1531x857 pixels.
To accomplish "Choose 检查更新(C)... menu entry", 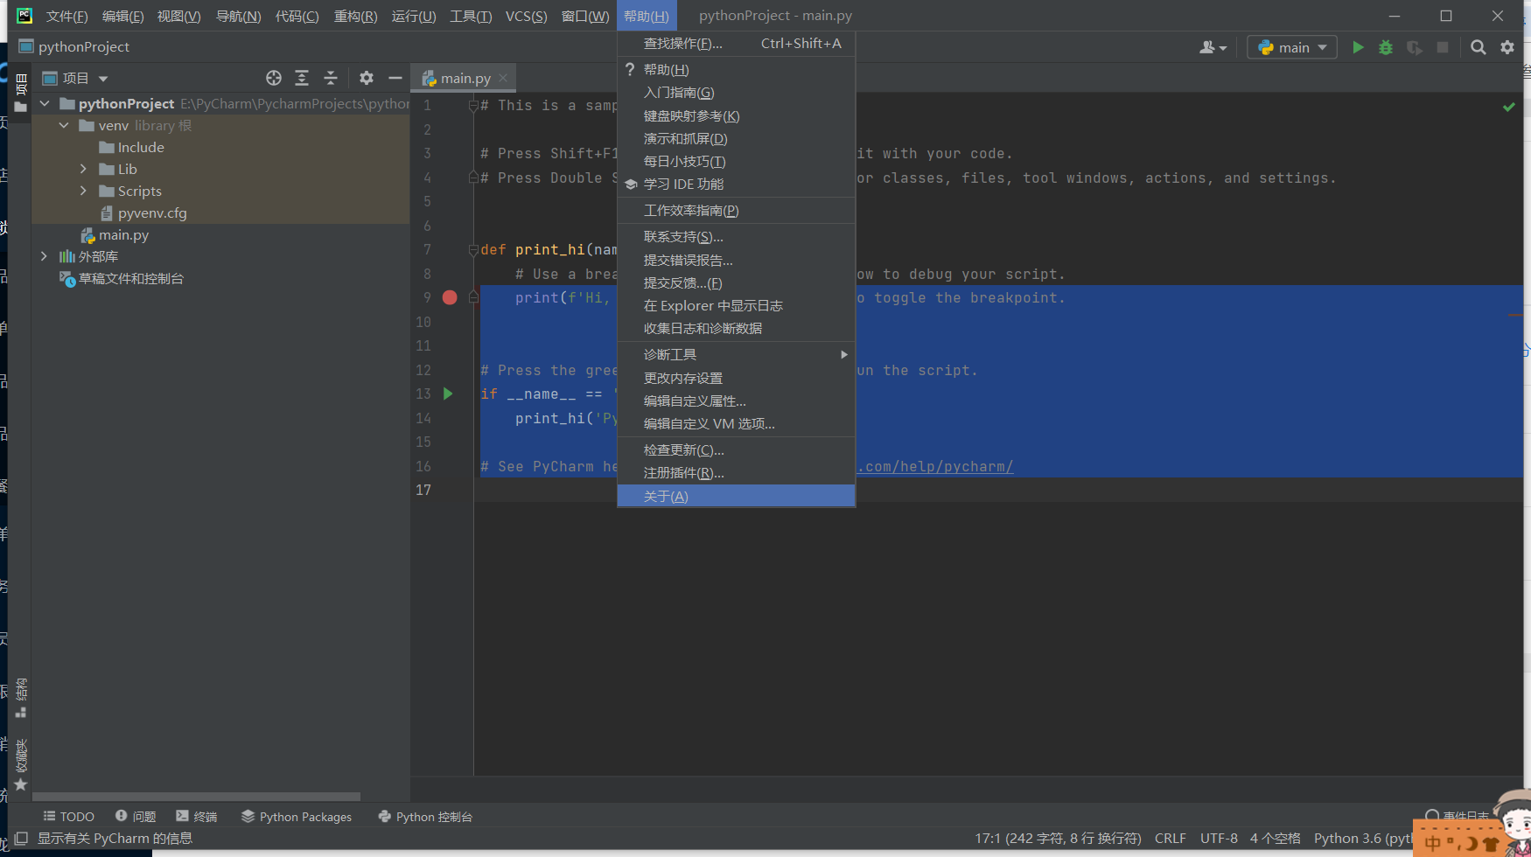I will point(736,449).
